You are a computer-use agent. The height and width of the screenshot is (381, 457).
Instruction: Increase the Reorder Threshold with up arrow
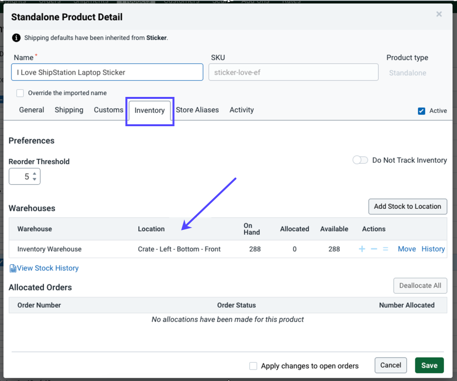point(35,173)
